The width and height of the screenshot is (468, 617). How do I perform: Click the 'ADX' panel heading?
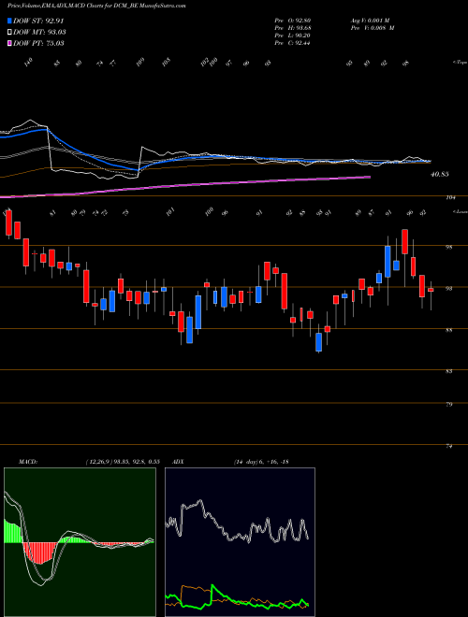[179, 462]
